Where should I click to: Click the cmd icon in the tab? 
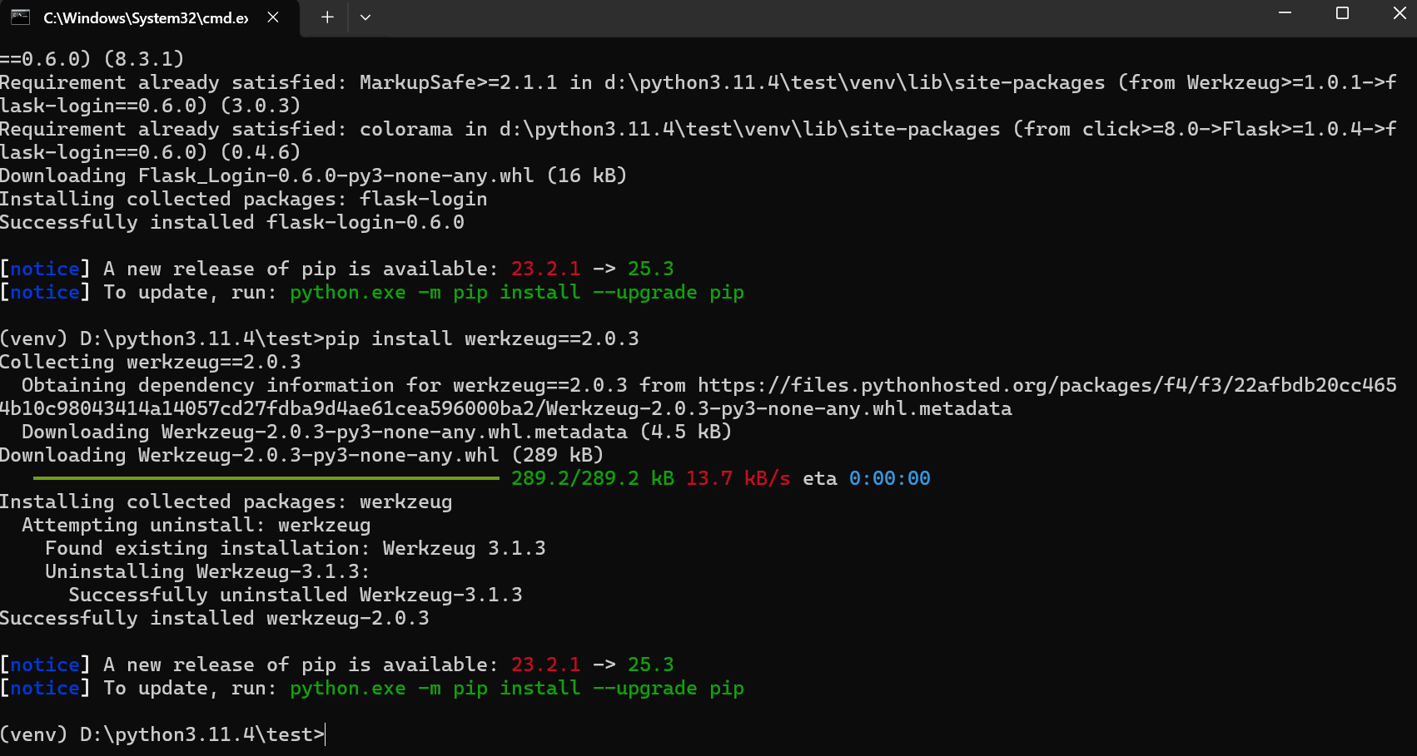[x=21, y=17]
